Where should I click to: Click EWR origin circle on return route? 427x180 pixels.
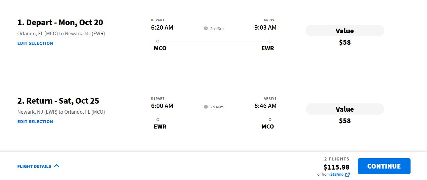pyautogui.click(x=158, y=120)
